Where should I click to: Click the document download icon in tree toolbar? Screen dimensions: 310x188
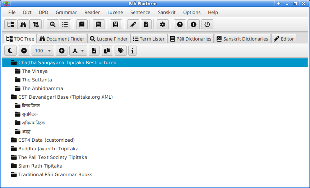point(94,51)
